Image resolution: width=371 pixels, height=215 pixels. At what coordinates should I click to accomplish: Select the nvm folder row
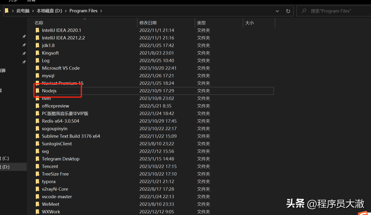coord(154,98)
